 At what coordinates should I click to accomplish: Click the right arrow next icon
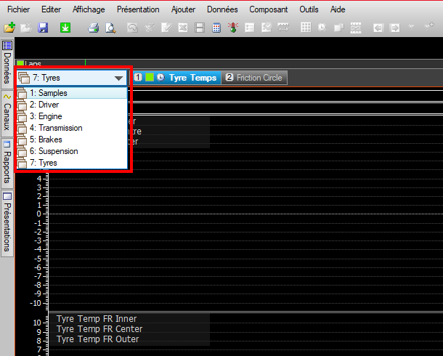394,28
